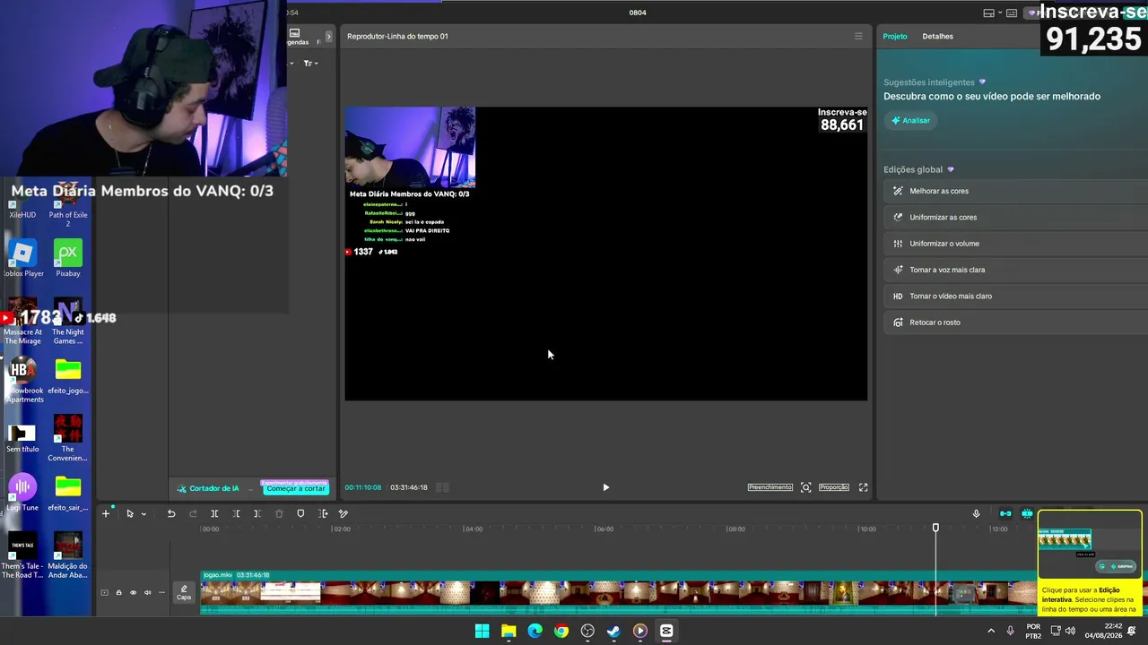Open Steam from the taskbar

(613, 631)
